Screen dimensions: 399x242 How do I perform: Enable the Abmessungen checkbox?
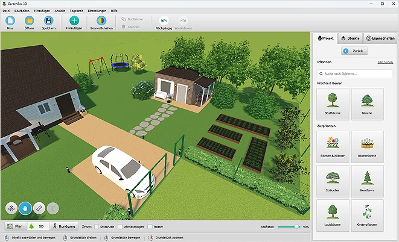point(120,226)
